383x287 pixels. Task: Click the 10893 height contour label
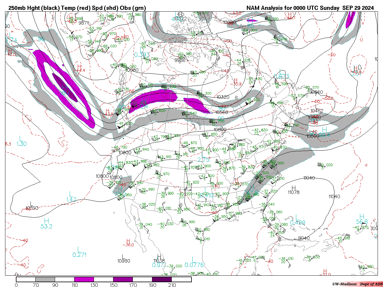pos(32,208)
